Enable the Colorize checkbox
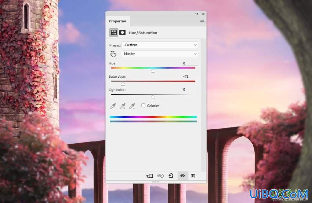The image size is (312, 203). point(143,106)
